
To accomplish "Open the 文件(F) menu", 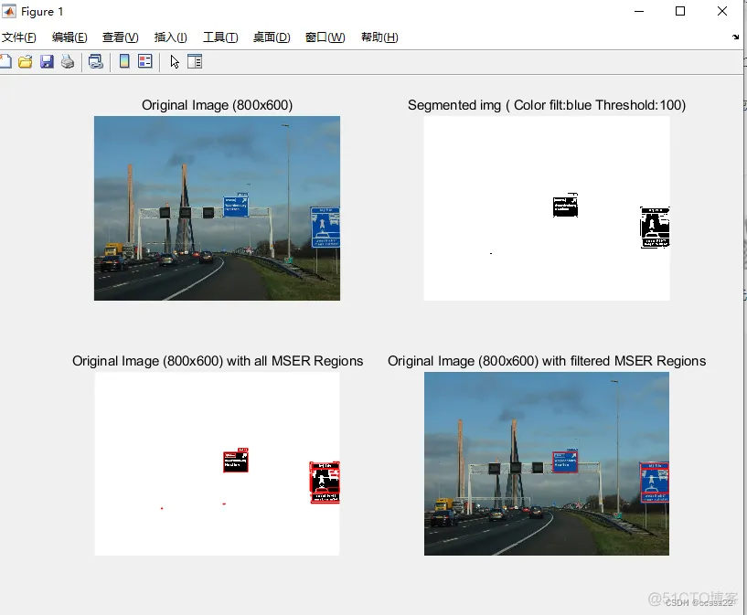I will [x=18, y=37].
